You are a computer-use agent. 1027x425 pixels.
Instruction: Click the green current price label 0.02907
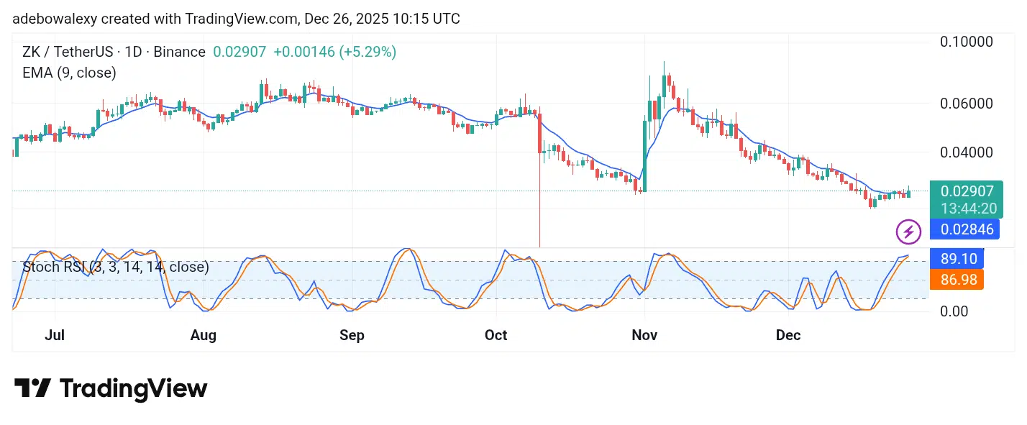click(964, 191)
